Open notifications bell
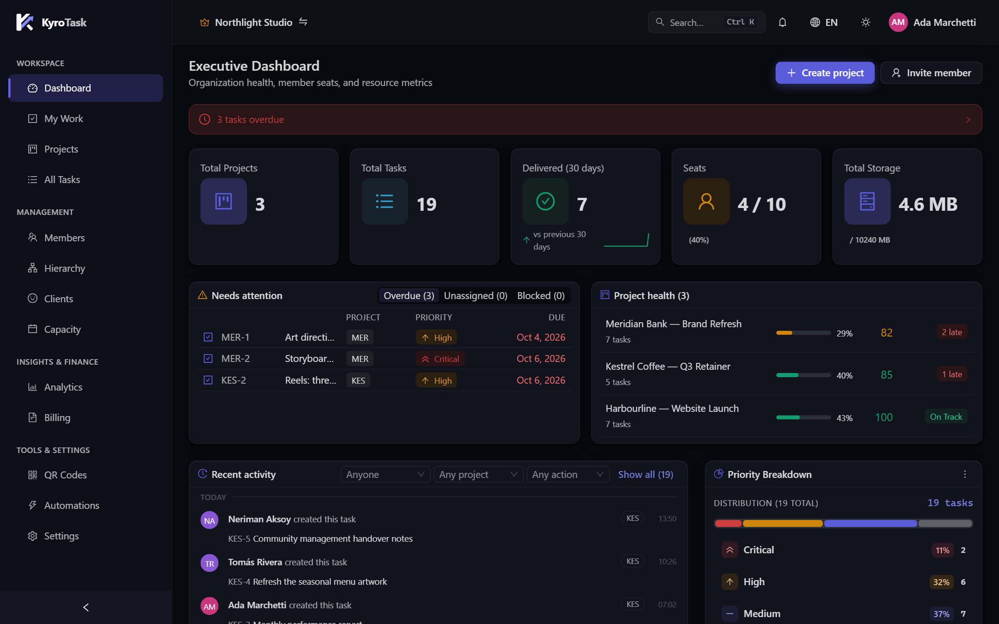This screenshot has height=624, width=999. point(782,22)
